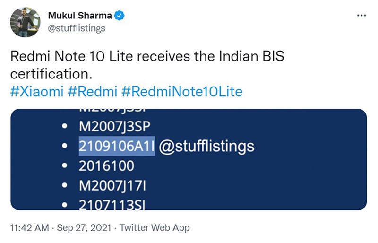Click the highlighted 2109106A1I model number

coord(117,146)
